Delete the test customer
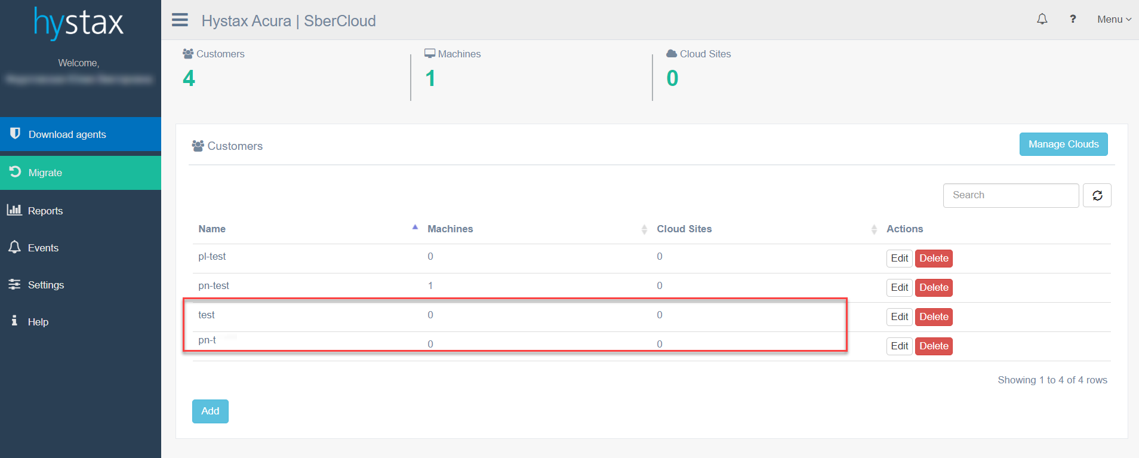The width and height of the screenshot is (1139, 458). click(x=934, y=316)
